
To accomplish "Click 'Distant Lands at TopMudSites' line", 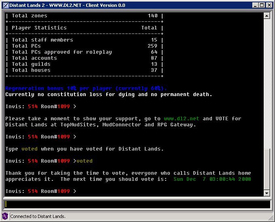I will (101, 125).
